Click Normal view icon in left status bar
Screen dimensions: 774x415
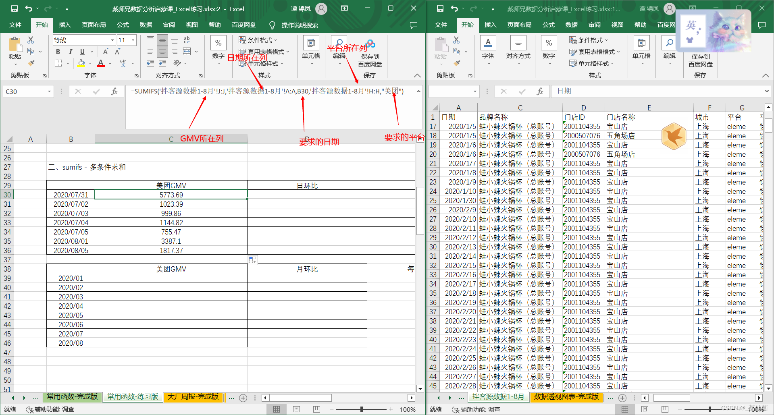pos(277,409)
